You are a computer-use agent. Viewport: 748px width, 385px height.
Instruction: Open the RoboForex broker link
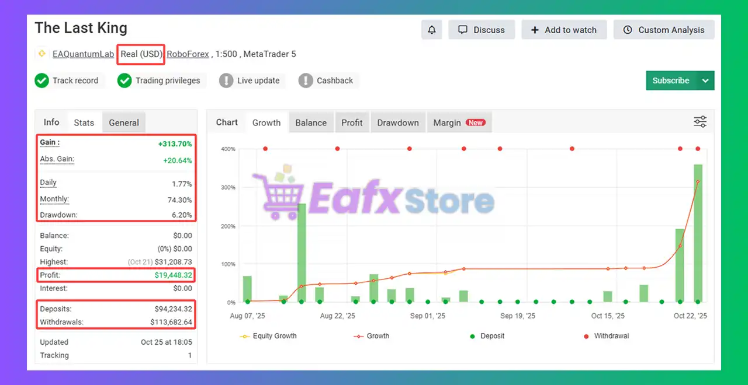188,54
